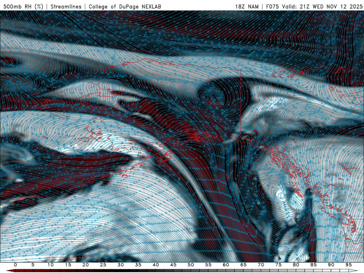The image size is (364, 273).
Task: Click the "500mb RH (%)" title text
Action: (23, 6)
